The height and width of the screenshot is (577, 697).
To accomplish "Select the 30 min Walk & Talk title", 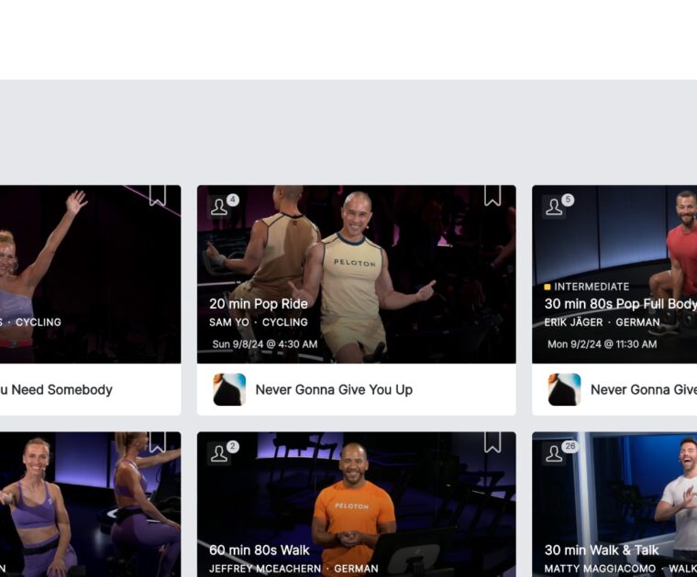I will (601, 550).
